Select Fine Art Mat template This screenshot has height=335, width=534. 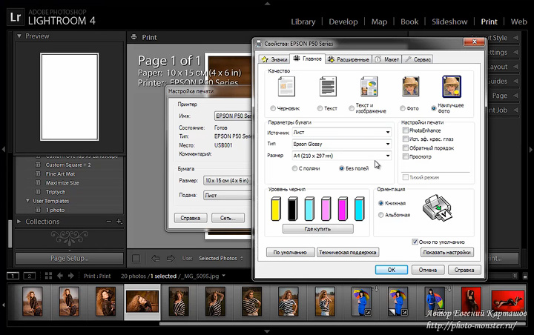pyautogui.click(x=60, y=173)
